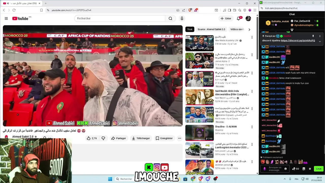Like the video with thumbs up

tap(92, 138)
